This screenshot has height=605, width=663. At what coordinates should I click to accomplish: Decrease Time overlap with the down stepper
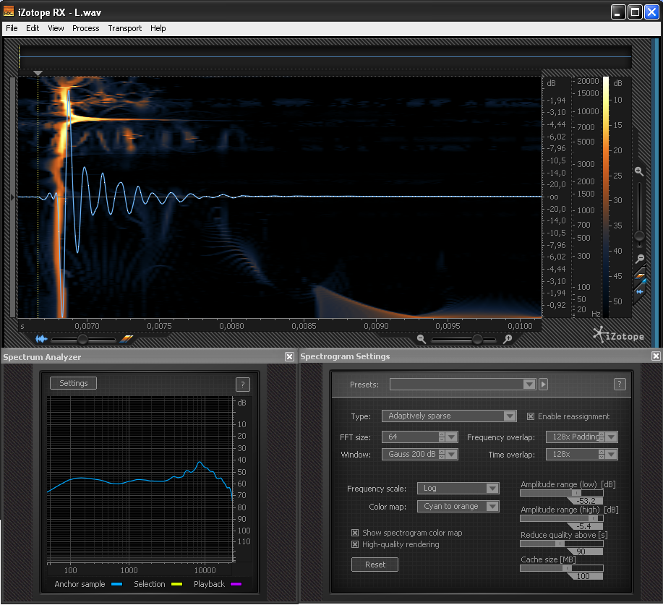pyautogui.click(x=602, y=457)
